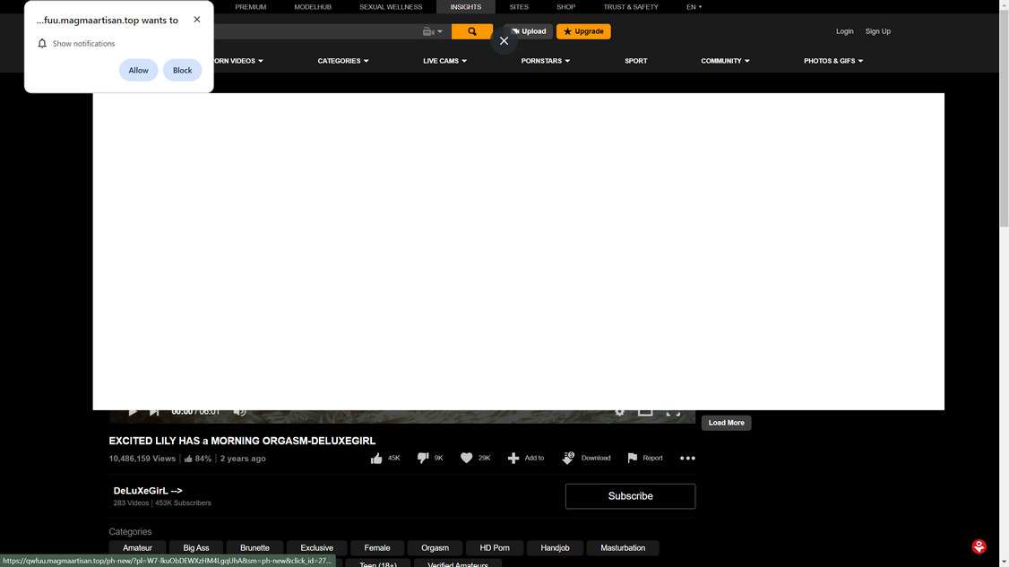Click the thumbs up like icon

(377, 458)
